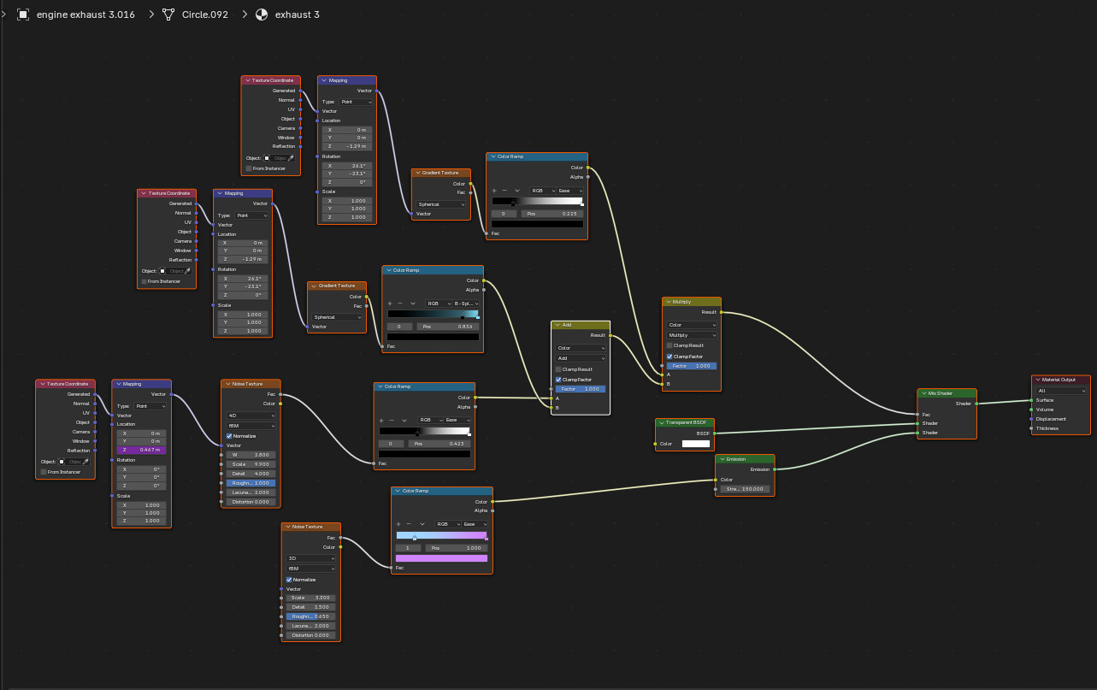The width and height of the screenshot is (1097, 690).
Task: Click Roughness 0.650 slider in Noise Texture
Action: tap(311, 616)
